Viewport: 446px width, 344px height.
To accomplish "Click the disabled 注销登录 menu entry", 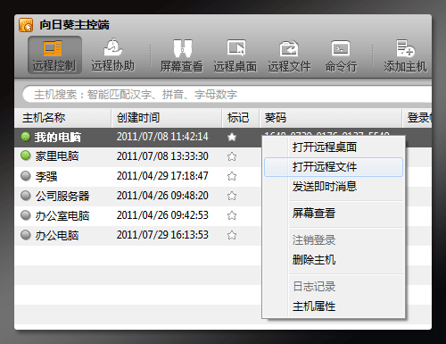I will 334,240.
